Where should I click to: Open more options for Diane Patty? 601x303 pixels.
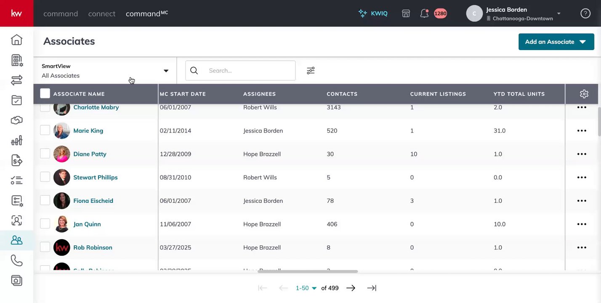coord(582,154)
